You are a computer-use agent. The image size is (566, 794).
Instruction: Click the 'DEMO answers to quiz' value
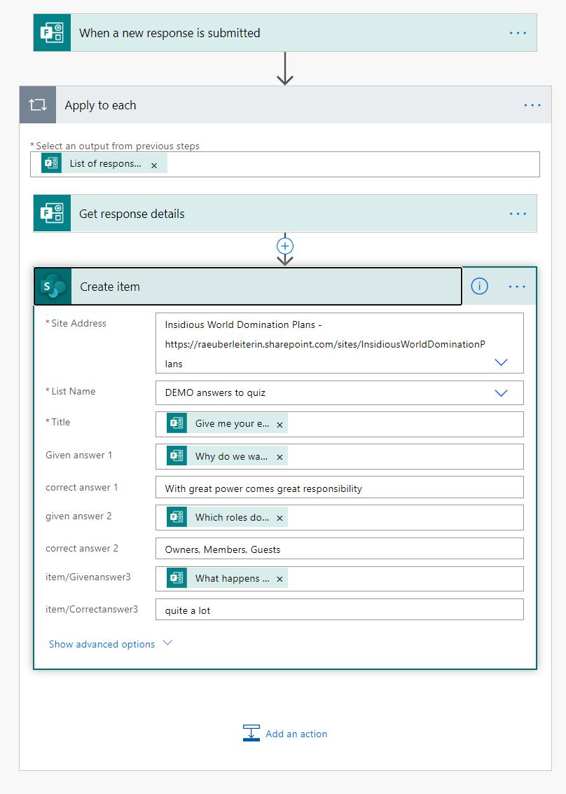pyautogui.click(x=215, y=393)
